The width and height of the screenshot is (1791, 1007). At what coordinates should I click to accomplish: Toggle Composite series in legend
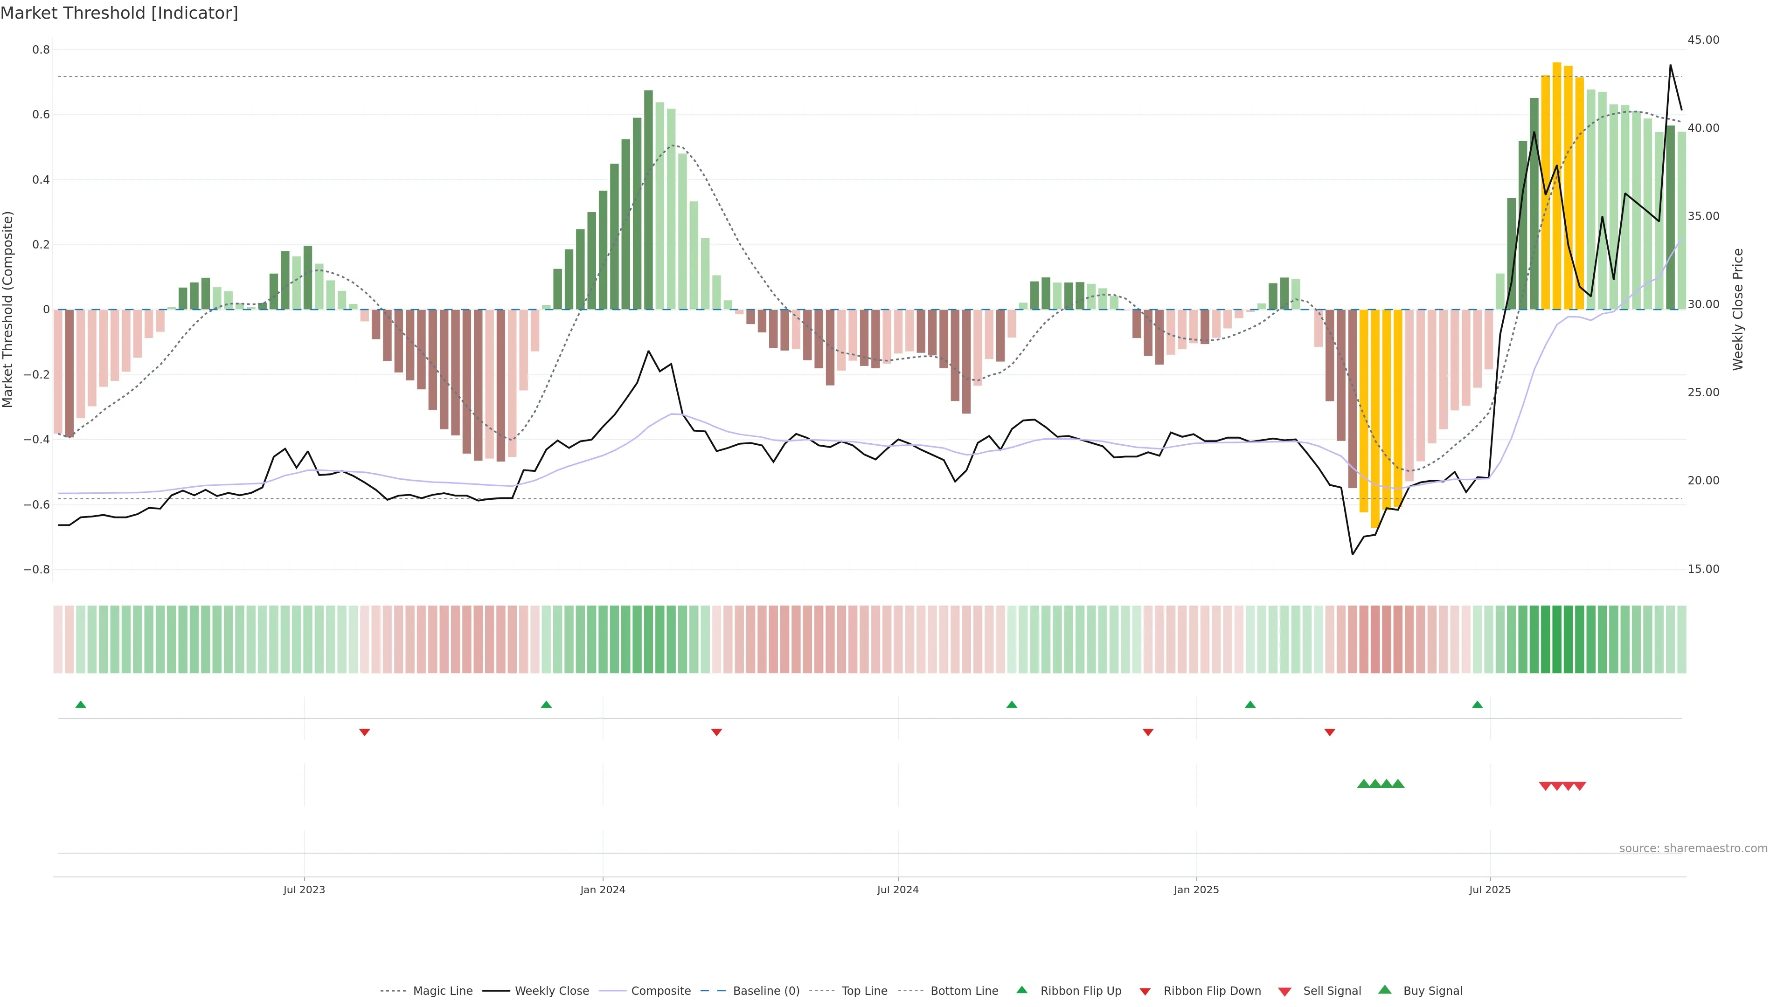coord(660,991)
